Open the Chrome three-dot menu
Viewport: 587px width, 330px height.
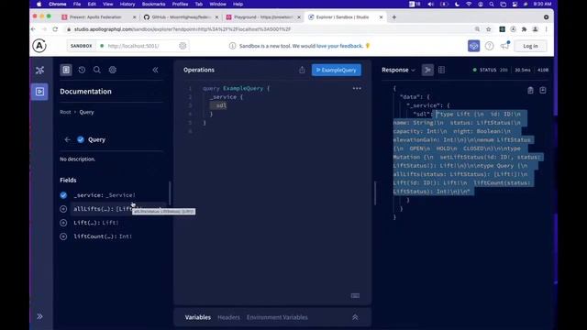coord(547,29)
